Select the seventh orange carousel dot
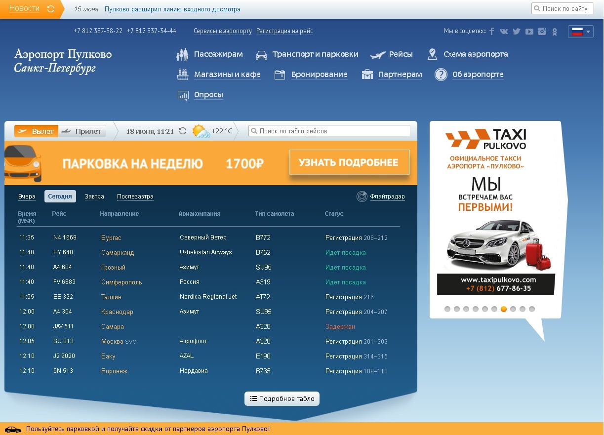 tap(504, 309)
